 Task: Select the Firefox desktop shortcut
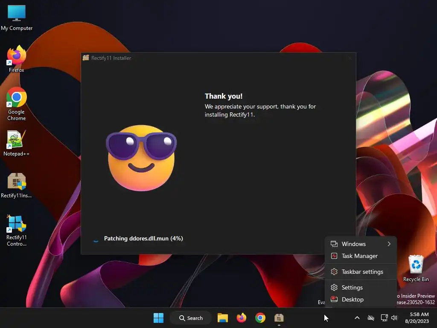(x=17, y=59)
